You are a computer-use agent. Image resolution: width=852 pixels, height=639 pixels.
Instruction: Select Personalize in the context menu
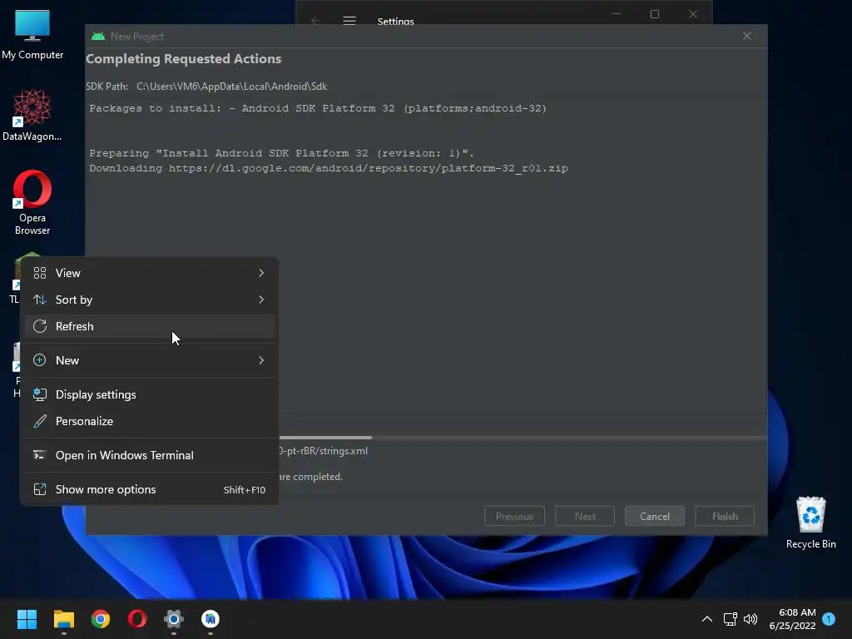150,421
